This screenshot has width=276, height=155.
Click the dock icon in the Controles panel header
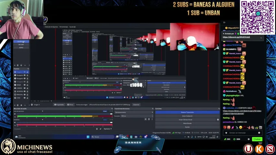[x=219, y=108]
